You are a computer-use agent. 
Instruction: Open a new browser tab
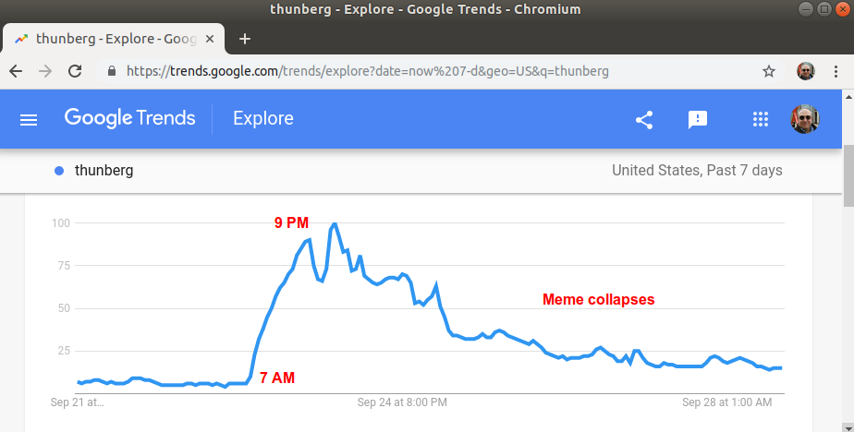point(245,39)
